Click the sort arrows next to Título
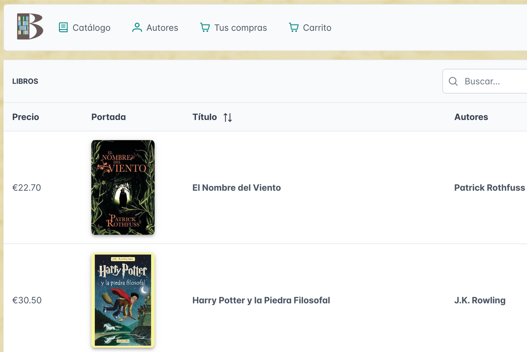 [x=228, y=117]
